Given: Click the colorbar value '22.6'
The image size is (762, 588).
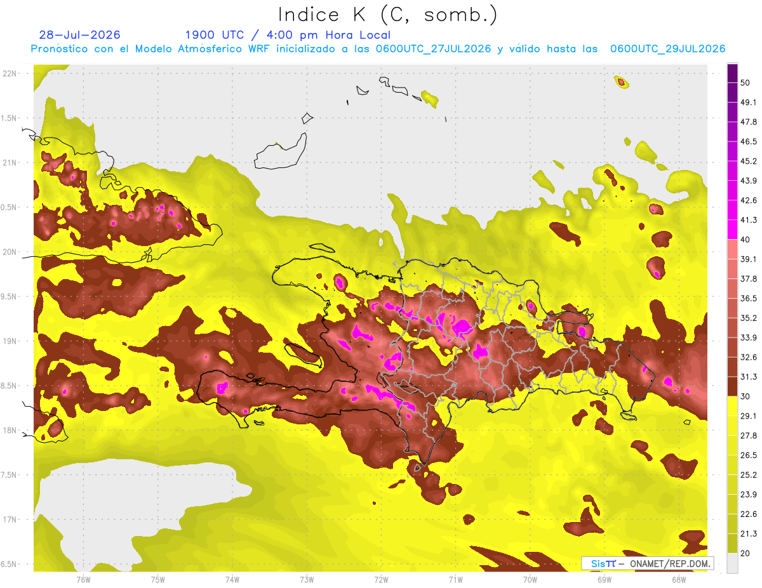Looking at the screenshot, I should (x=749, y=514).
